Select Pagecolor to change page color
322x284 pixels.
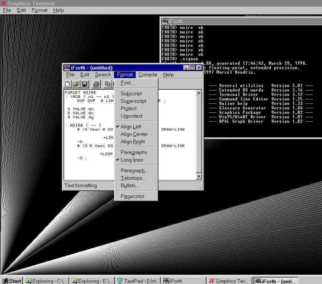[x=132, y=196]
